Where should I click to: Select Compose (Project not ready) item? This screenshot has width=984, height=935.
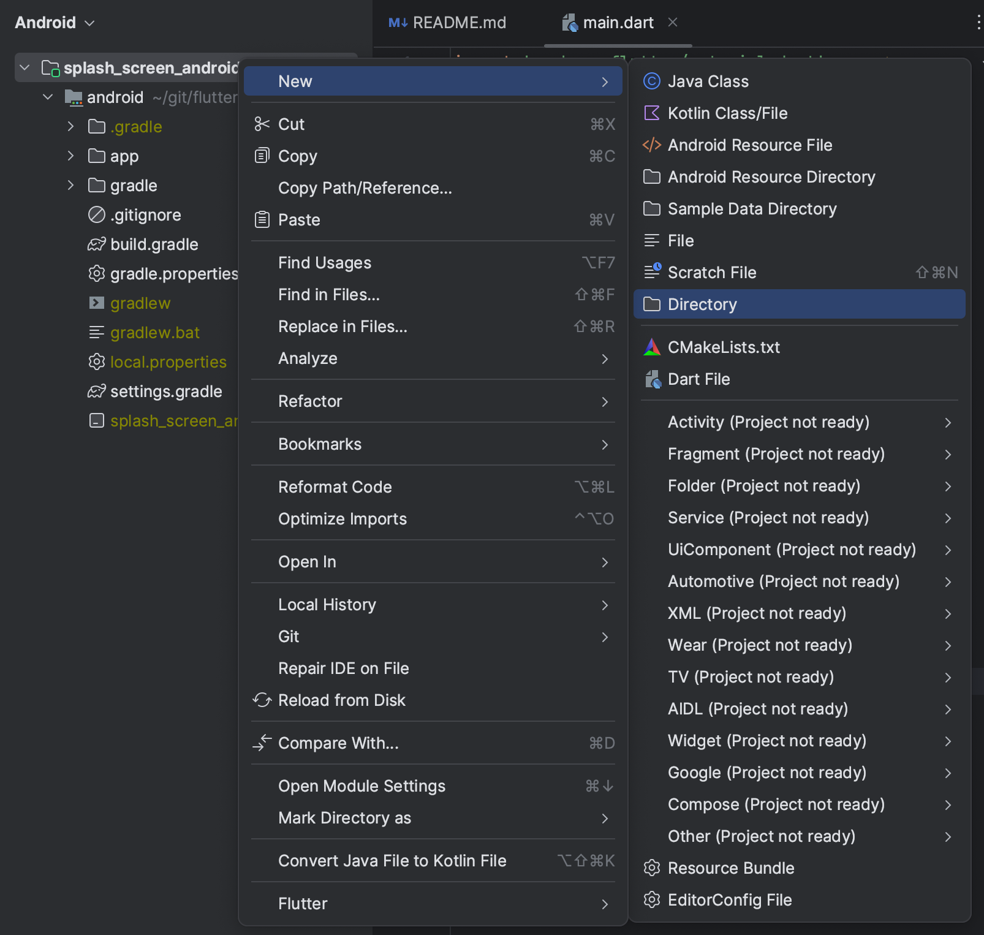click(x=800, y=804)
